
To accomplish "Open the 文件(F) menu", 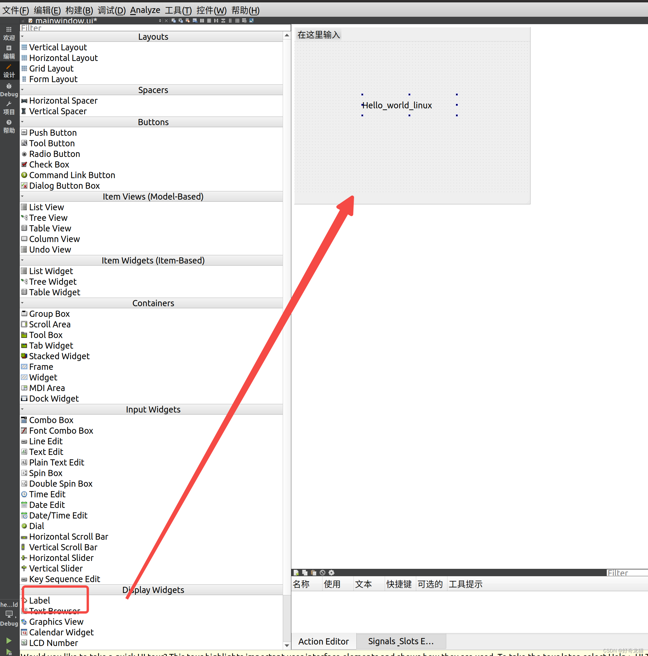I will point(16,11).
